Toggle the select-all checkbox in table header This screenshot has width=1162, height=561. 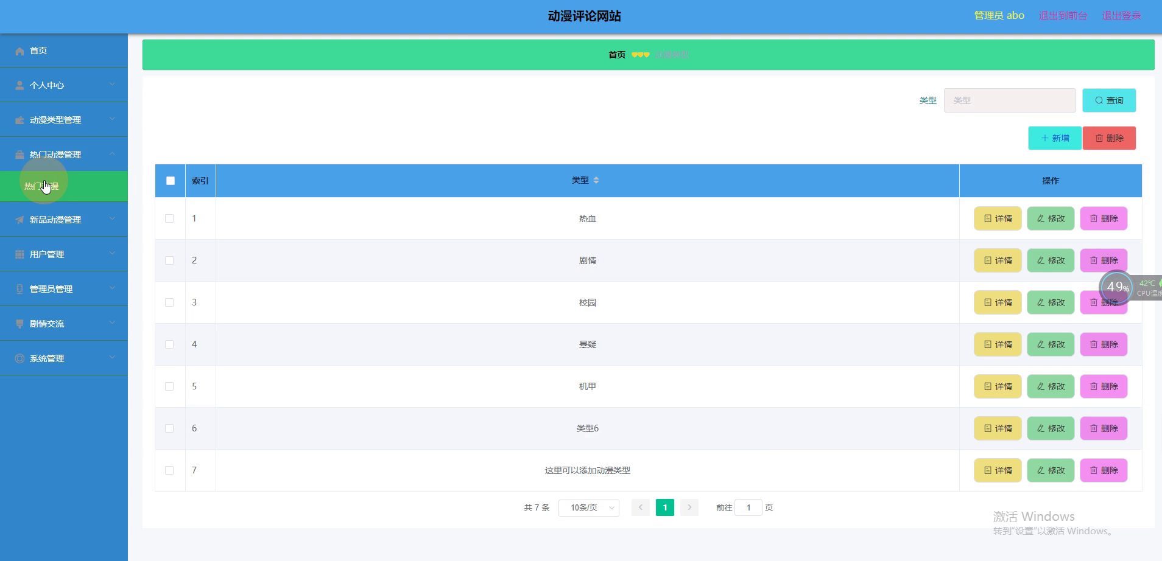click(171, 181)
